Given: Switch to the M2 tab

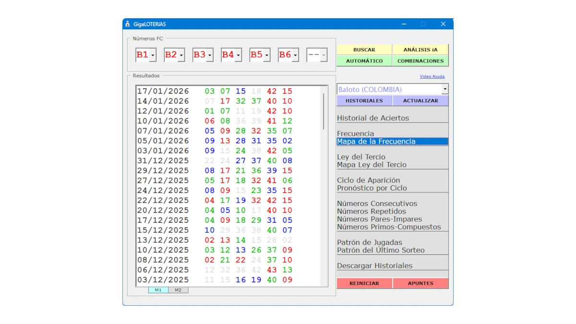Looking at the screenshot, I should coord(178,290).
